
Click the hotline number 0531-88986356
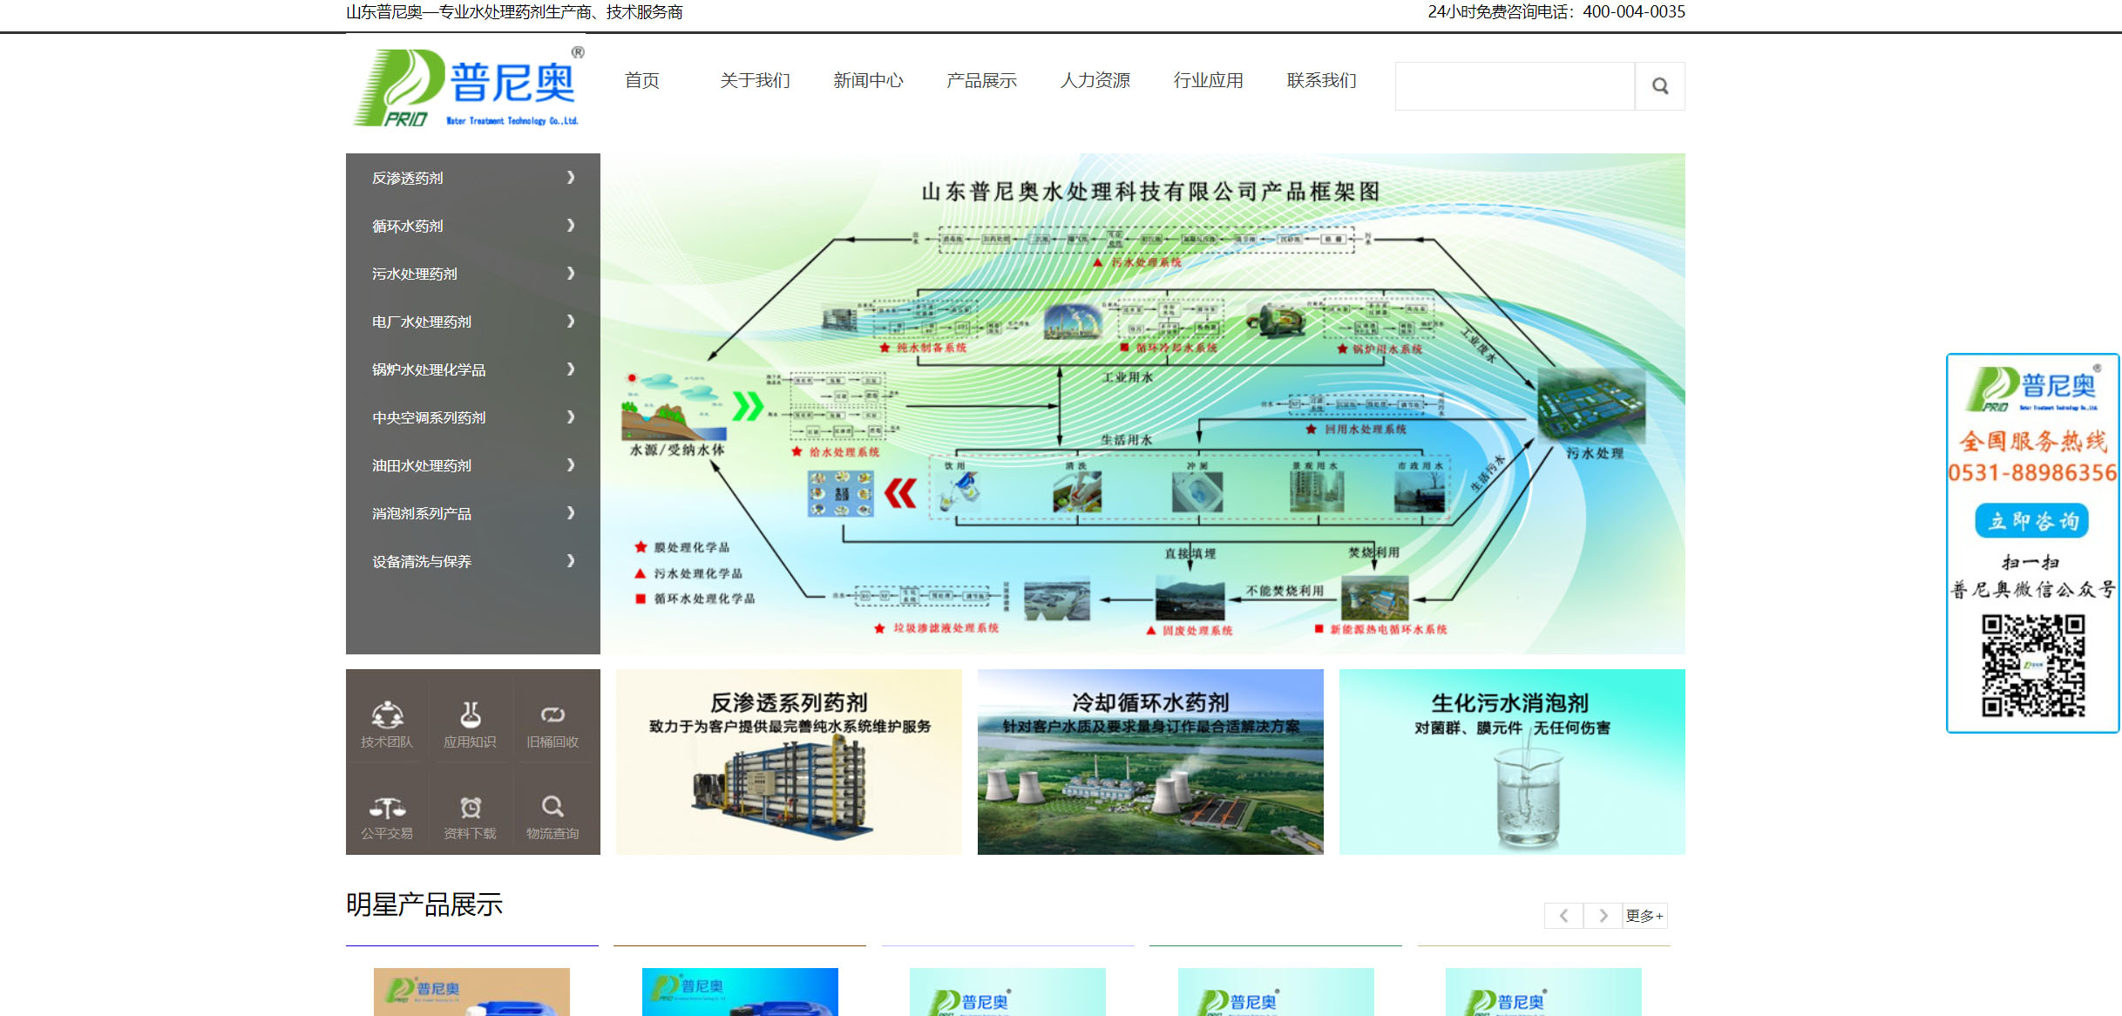2032,473
